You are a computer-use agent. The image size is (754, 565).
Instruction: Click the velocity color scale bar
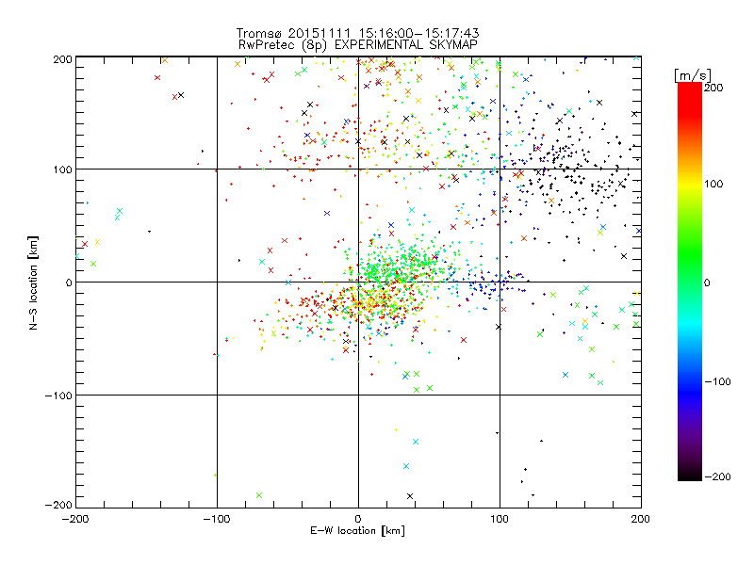(690, 282)
